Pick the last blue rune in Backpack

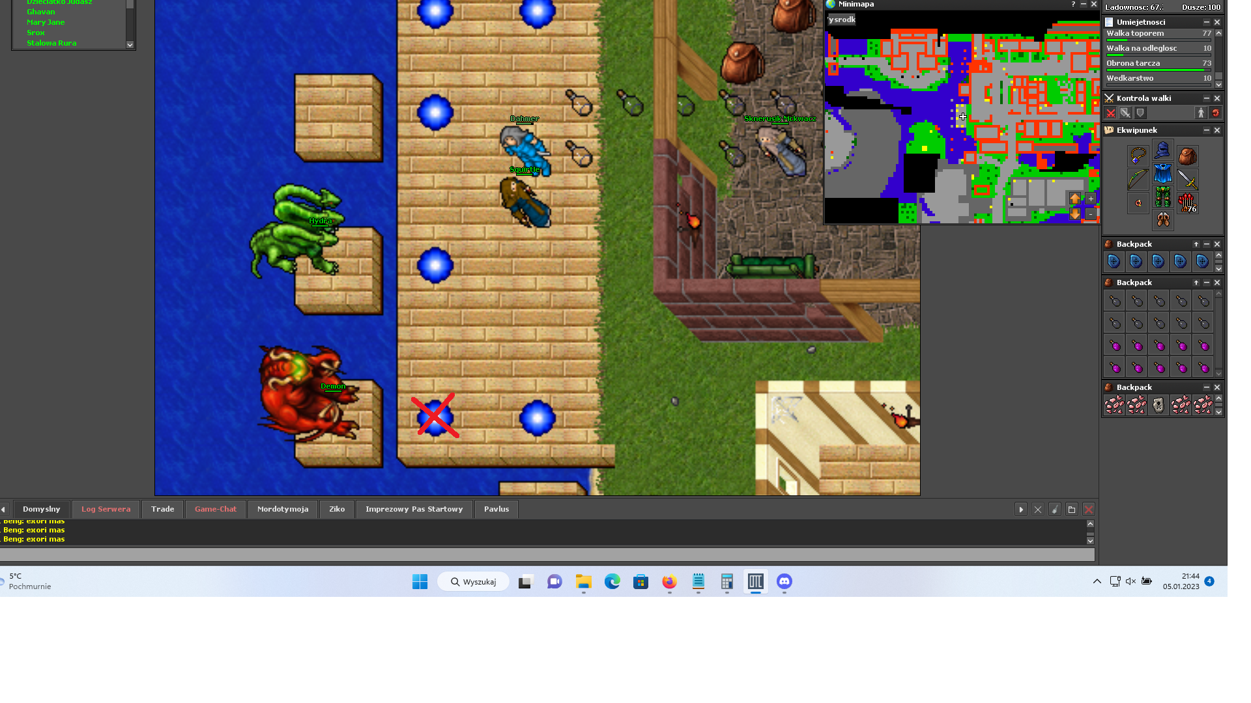(x=1203, y=262)
